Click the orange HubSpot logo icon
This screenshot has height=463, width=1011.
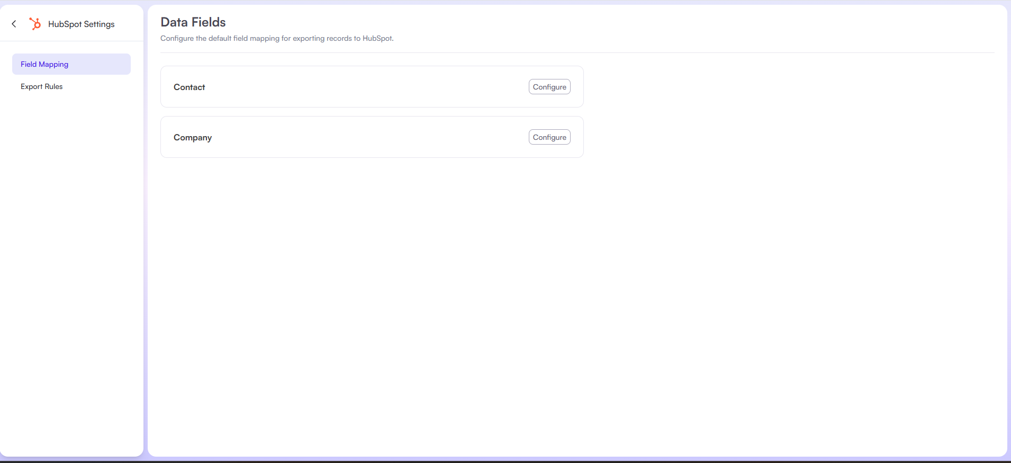pos(35,24)
